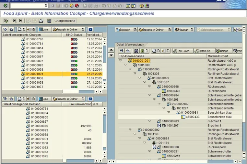Click the print icon in Chargen panel

pyautogui.click(x=19, y=29)
